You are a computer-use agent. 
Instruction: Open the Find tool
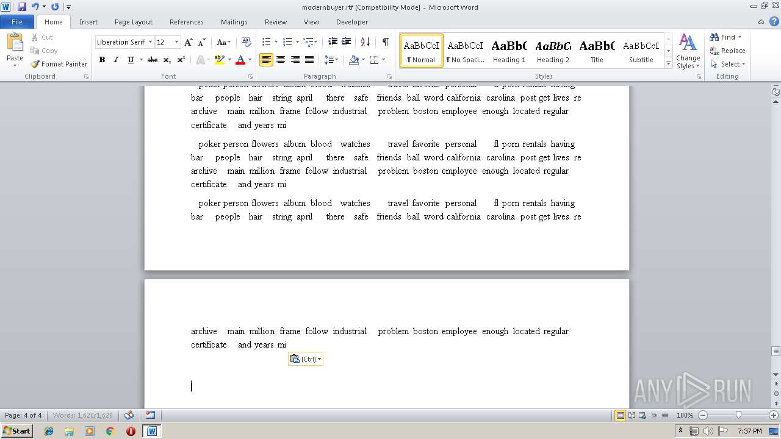[722, 37]
